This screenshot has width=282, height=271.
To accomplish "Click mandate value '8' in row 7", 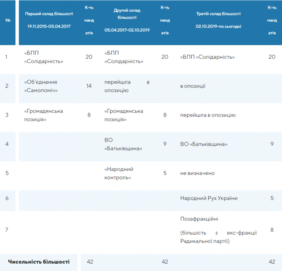I will coord(272,230).
